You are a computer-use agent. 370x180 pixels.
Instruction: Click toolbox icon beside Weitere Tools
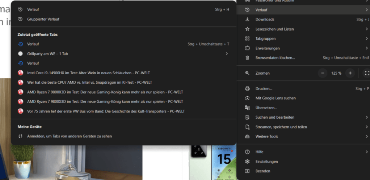247,136
